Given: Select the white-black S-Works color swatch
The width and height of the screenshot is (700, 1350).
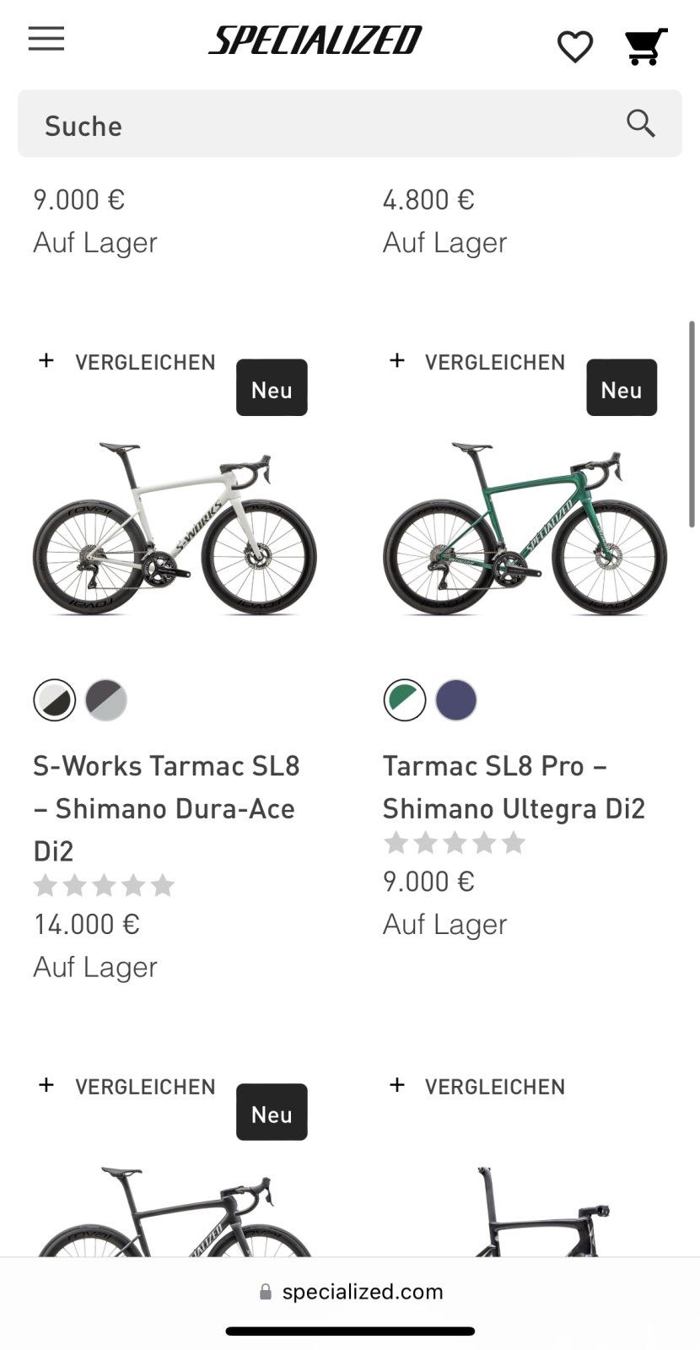Looking at the screenshot, I should (x=55, y=700).
